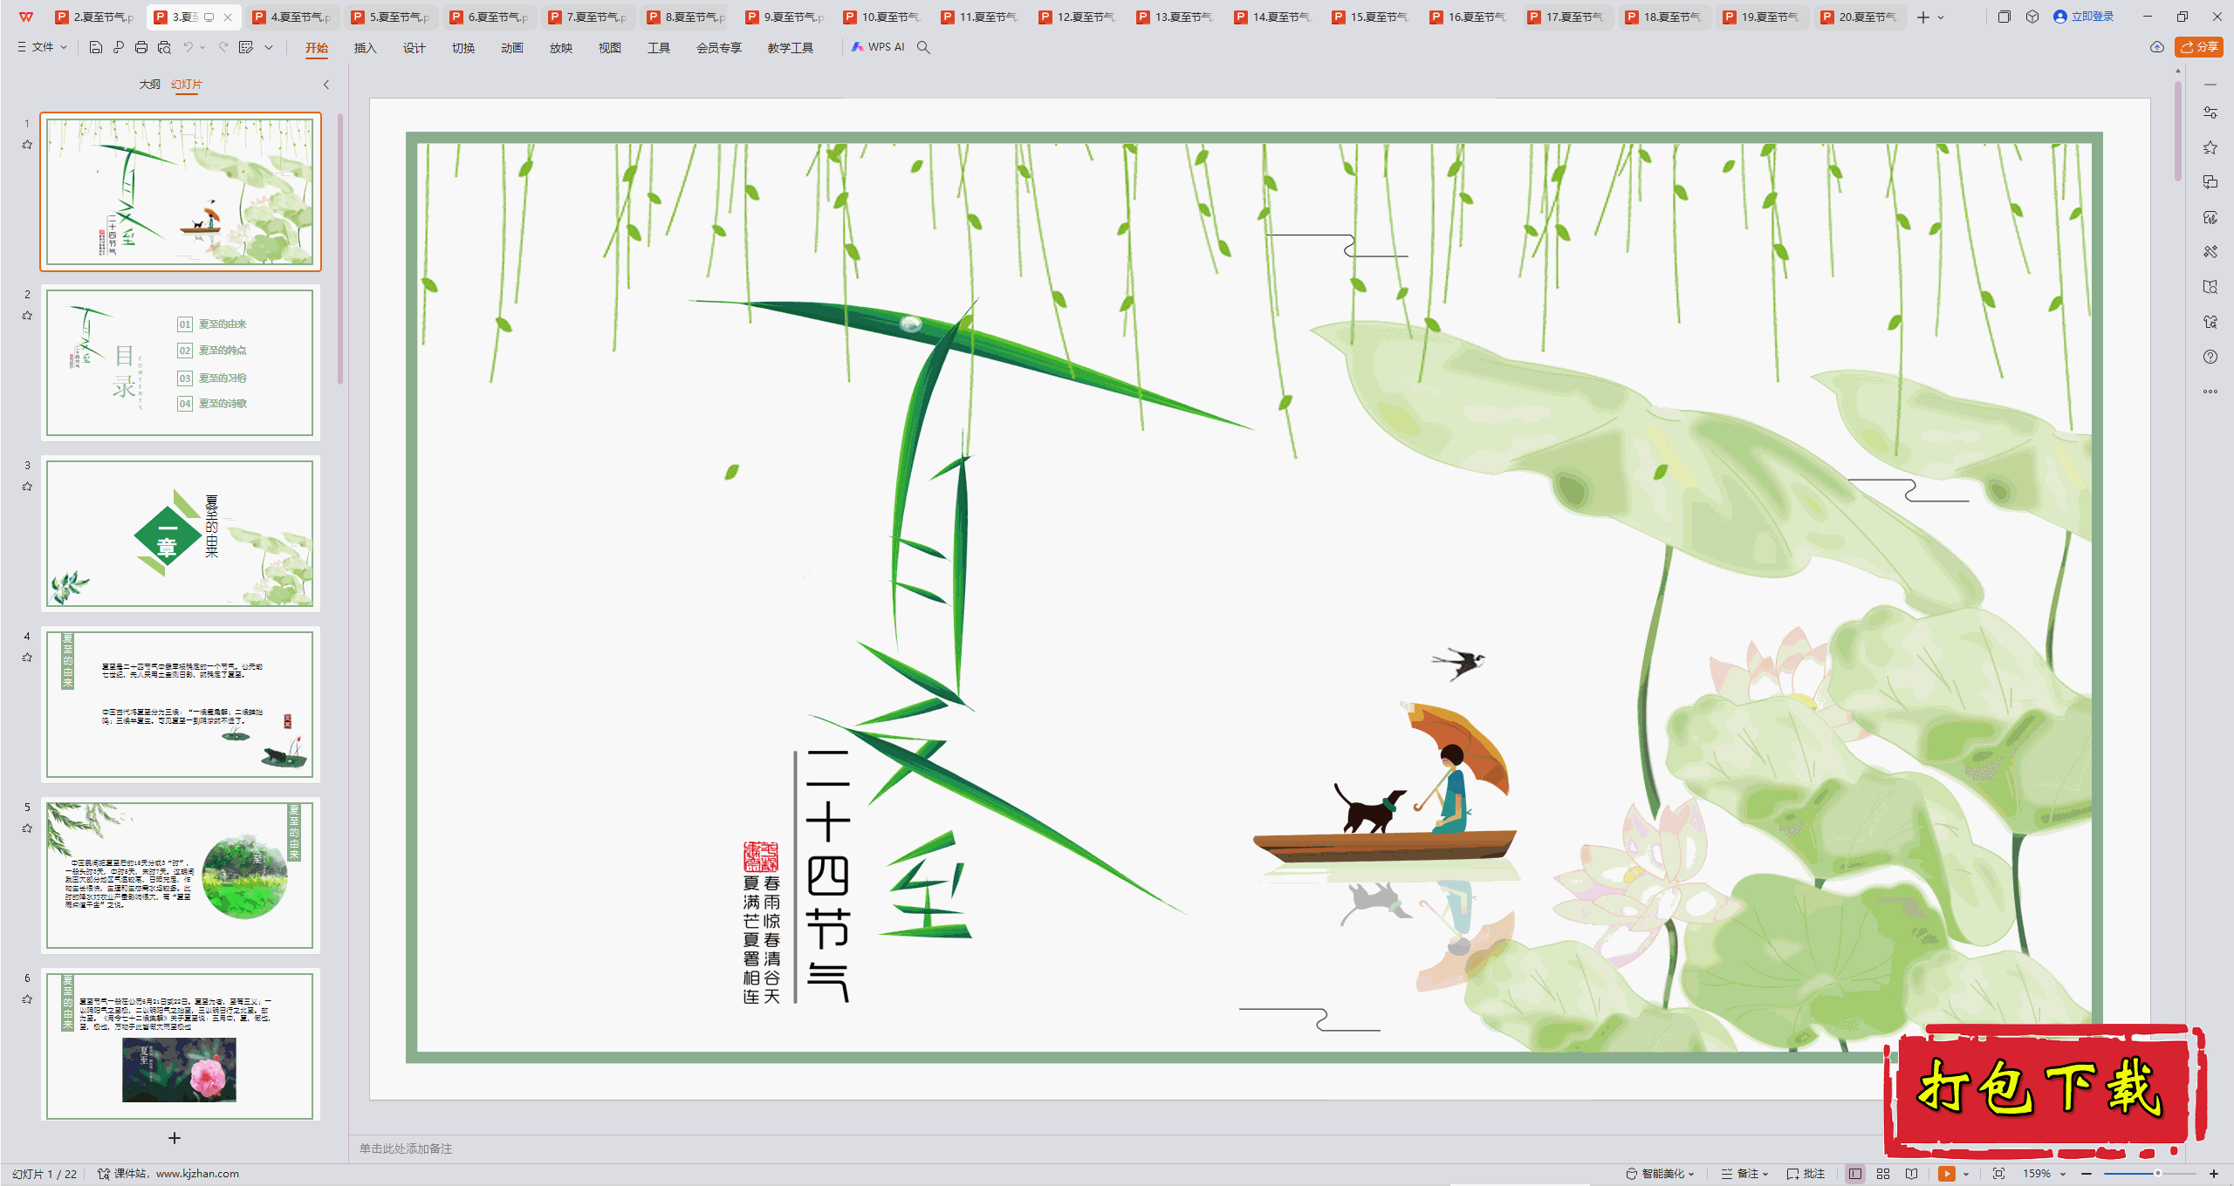Select slide 5 thumbnail with circular photo
This screenshot has width=2234, height=1186.
(x=181, y=876)
